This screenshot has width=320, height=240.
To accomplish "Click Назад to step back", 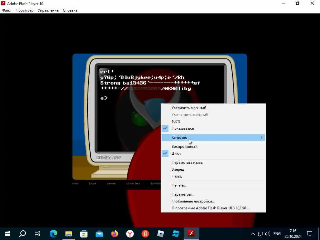I will [x=213, y=176].
